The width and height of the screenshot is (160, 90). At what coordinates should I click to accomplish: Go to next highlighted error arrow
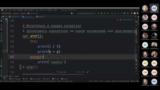pos(135,19)
